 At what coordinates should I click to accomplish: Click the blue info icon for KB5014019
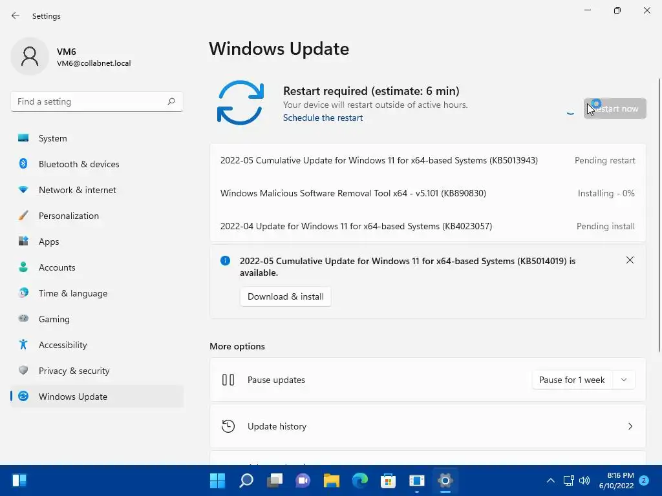point(226,261)
